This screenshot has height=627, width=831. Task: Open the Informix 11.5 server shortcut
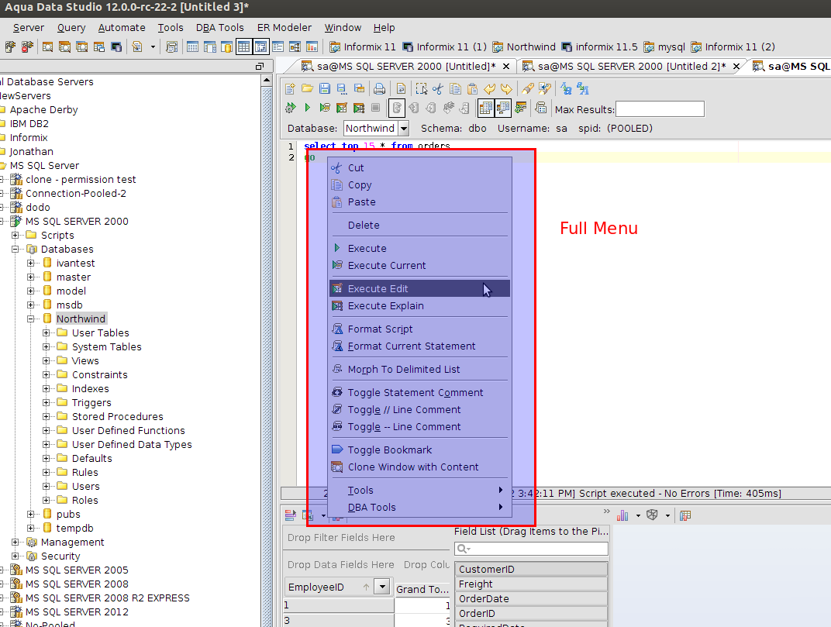600,47
